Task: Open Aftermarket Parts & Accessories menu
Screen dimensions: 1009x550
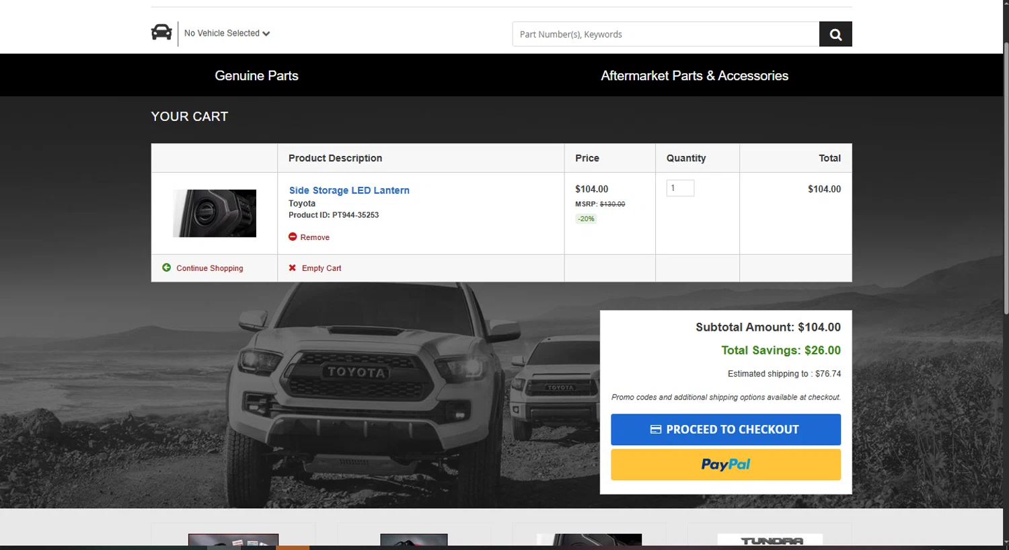Action: (694, 75)
